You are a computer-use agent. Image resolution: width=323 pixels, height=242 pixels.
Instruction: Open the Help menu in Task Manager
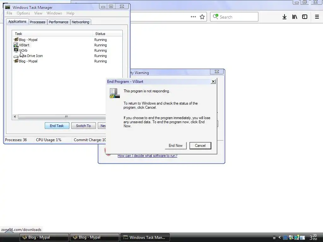click(70, 13)
